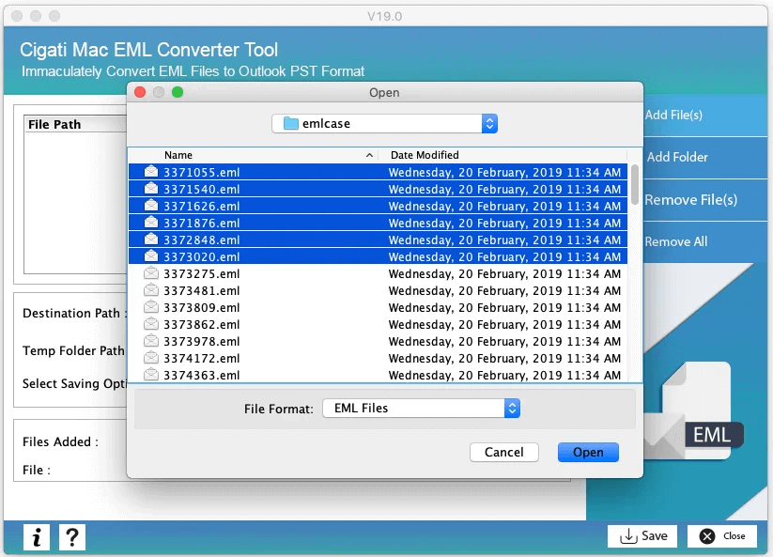
Task: Click the envelope icon of 3374363.eml
Action: [x=151, y=375]
